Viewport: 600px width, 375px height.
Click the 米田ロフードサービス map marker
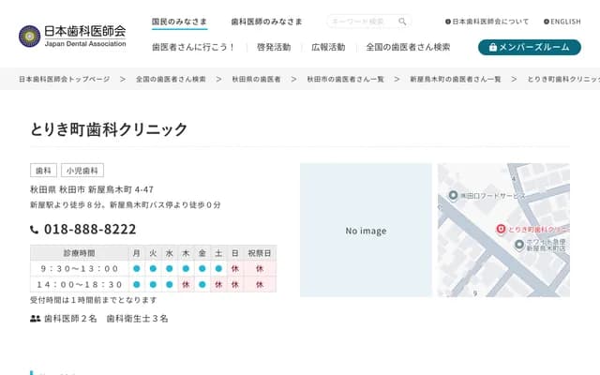pyautogui.click(x=452, y=196)
